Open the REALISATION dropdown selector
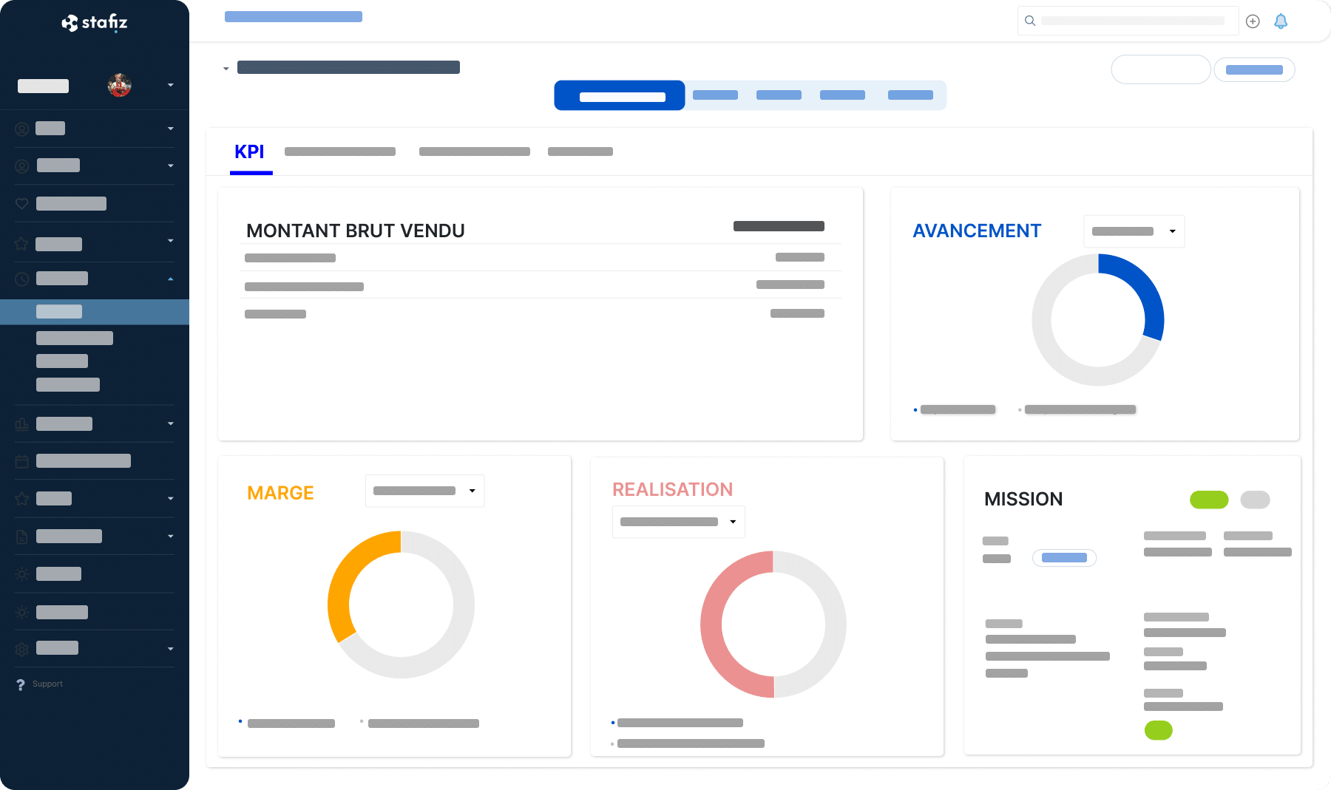The height and width of the screenshot is (790, 1331). [679, 522]
